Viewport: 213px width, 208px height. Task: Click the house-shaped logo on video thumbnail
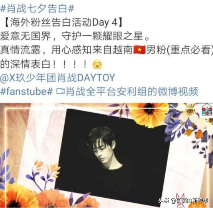[207, 109]
